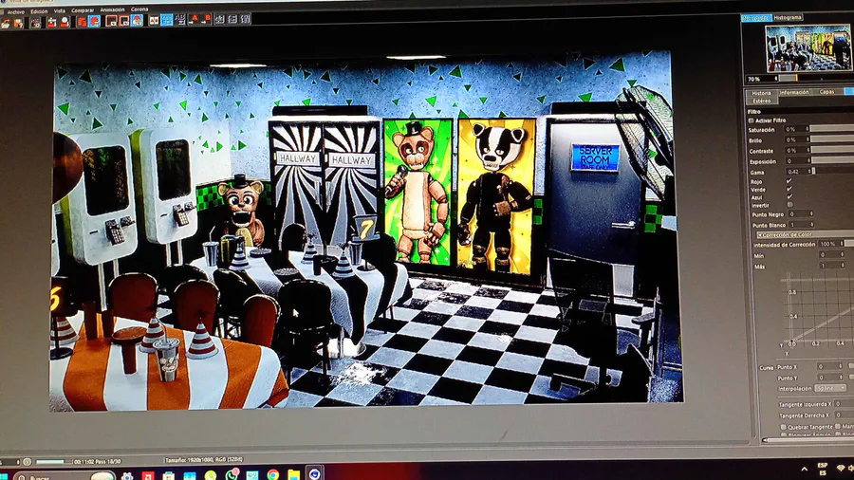Click the send-to-B channel icon
854x480 pixels.
207,19
